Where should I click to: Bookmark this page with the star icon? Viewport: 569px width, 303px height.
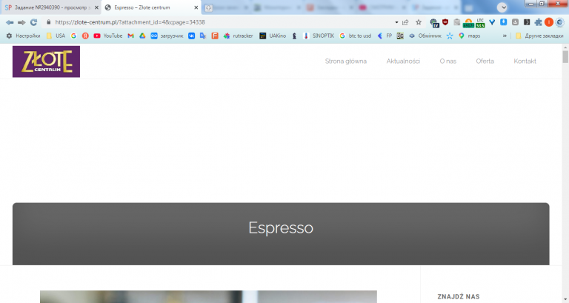[419, 22]
